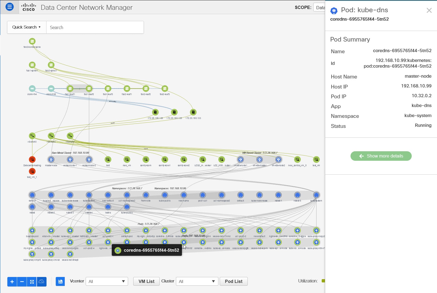Open the SCOPE dropdown
This screenshot has width=437, height=293.
[x=319, y=8]
